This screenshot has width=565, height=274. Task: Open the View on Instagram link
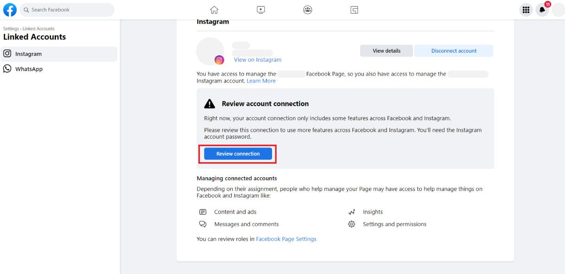pyautogui.click(x=258, y=60)
